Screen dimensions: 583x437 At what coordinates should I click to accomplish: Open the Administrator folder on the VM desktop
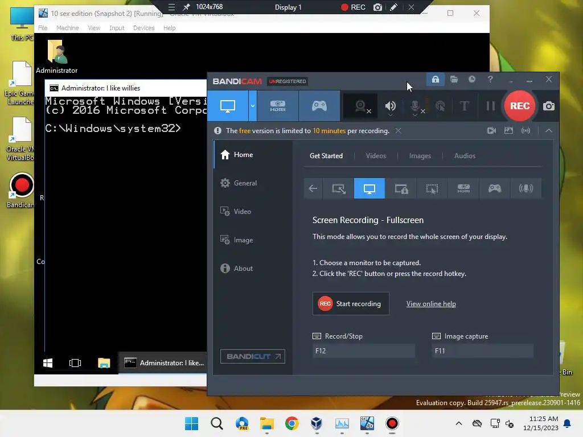coord(56,57)
